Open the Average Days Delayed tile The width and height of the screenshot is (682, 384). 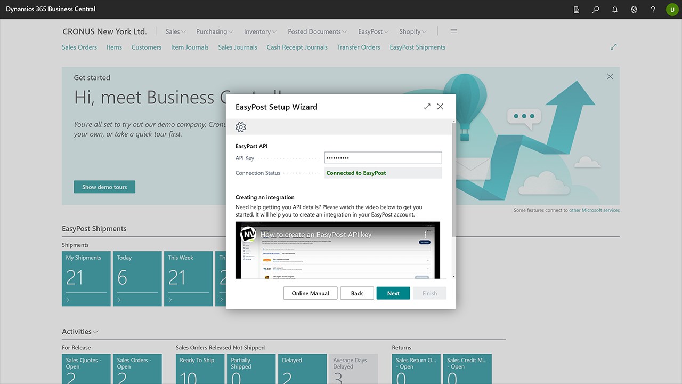pos(354,369)
